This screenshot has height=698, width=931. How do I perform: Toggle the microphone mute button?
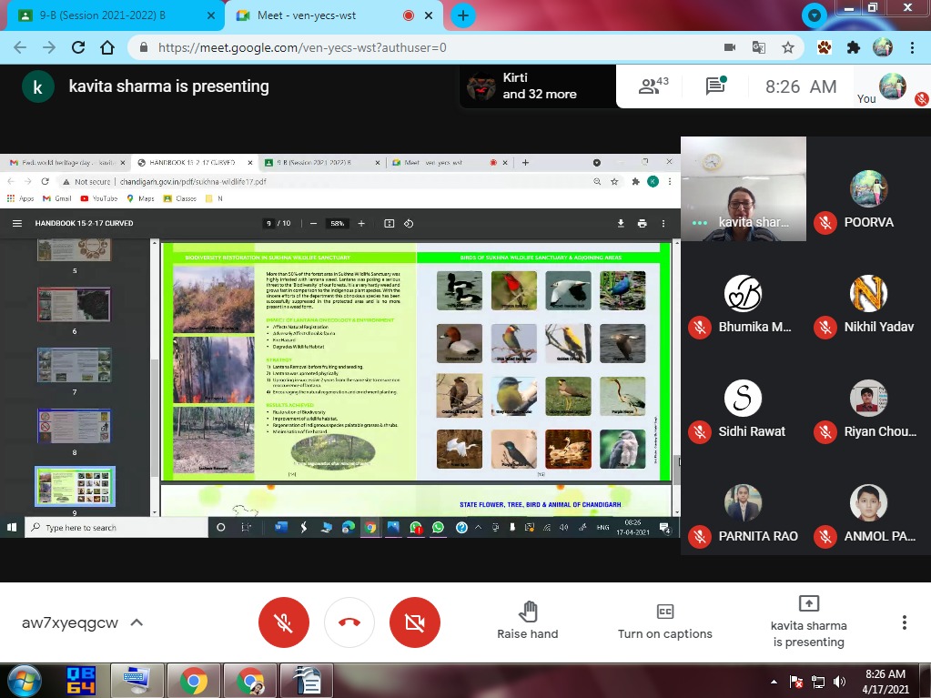(284, 622)
